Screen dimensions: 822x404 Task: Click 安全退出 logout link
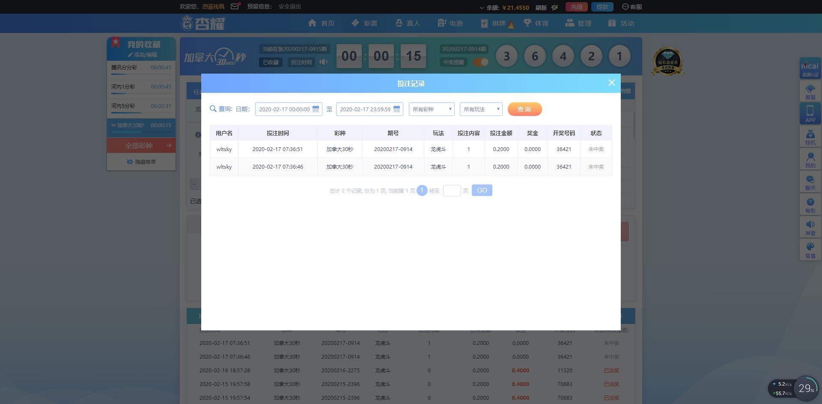[x=290, y=6]
